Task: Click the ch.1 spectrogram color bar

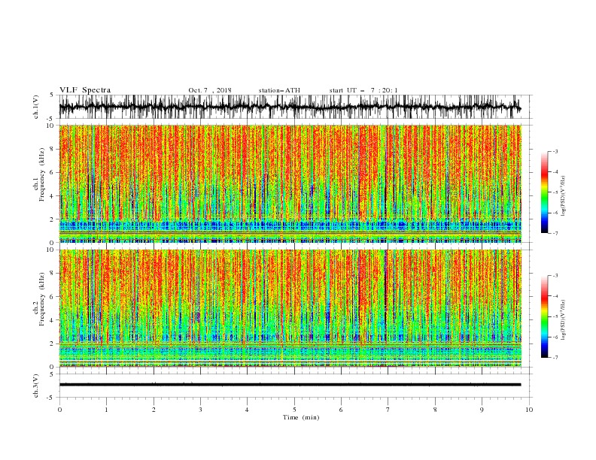Action: click(544, 192)
